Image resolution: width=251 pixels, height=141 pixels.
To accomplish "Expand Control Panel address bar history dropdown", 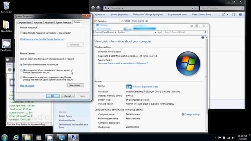I will (155, 32).
